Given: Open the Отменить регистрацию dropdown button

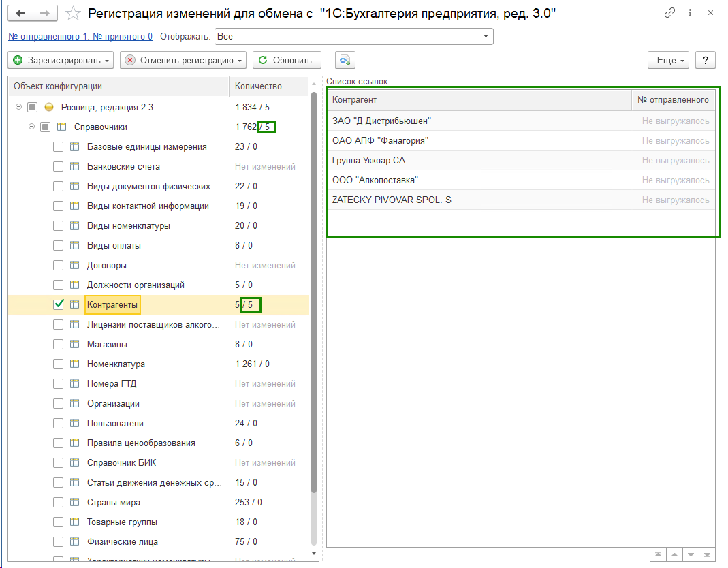Looking at the screenshot, I should pyautogui.click(x=183, y=61).
